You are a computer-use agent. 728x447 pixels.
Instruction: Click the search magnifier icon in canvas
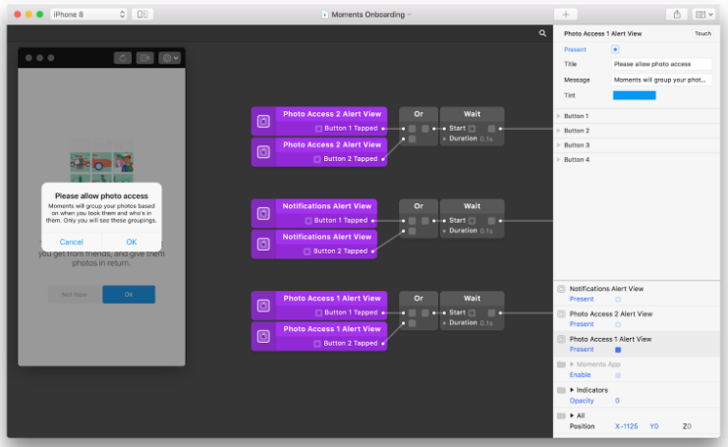click(542, 33)
